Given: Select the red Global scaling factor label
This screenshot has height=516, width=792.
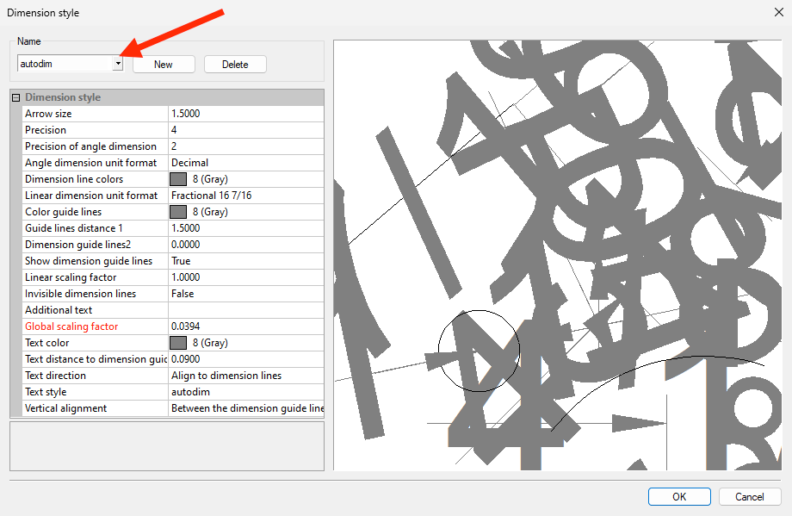Looking at the screenshot, I should click(x=71, y=326).
